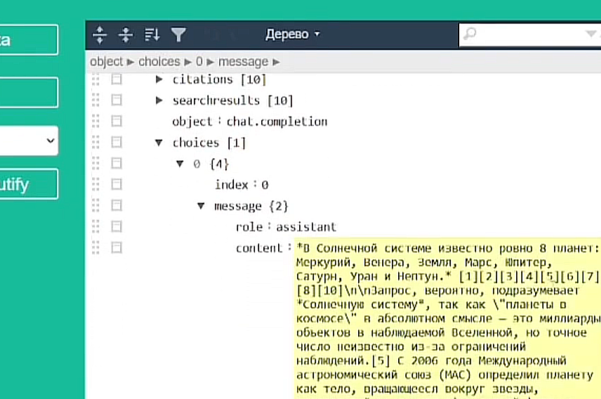Open the square action menu for choices row
The height and width of the screenshot is (399, 601).
117,143
